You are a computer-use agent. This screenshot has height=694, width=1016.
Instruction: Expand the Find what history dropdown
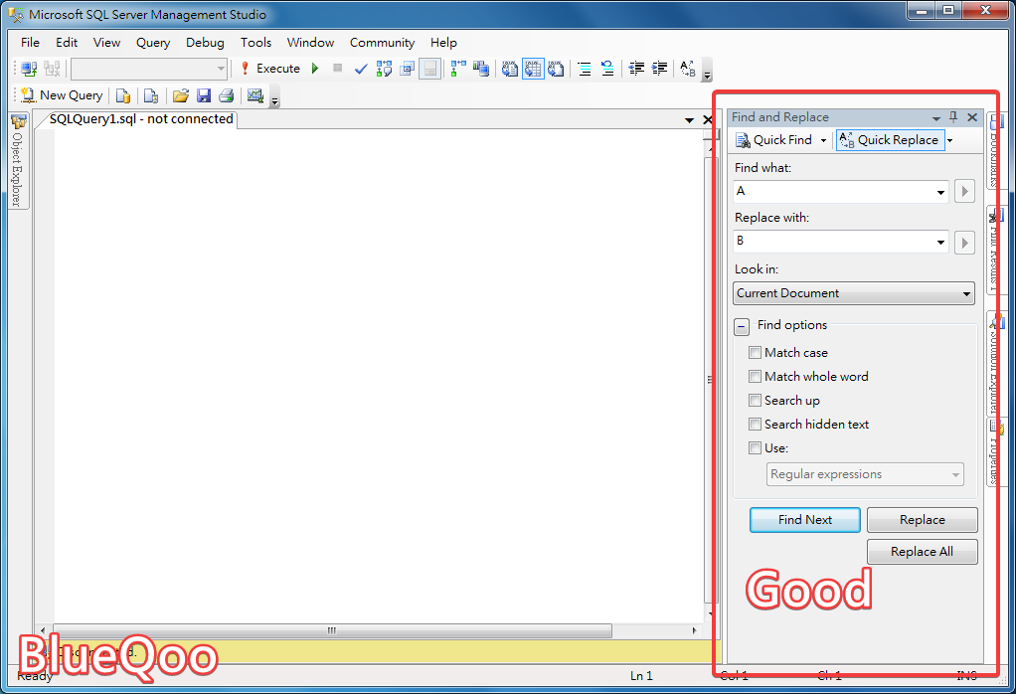tap(940, 192)
